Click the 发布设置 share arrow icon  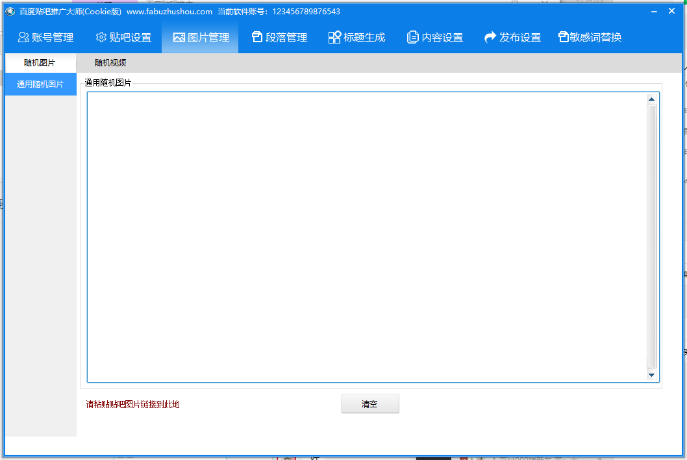(x=490, y=38)
